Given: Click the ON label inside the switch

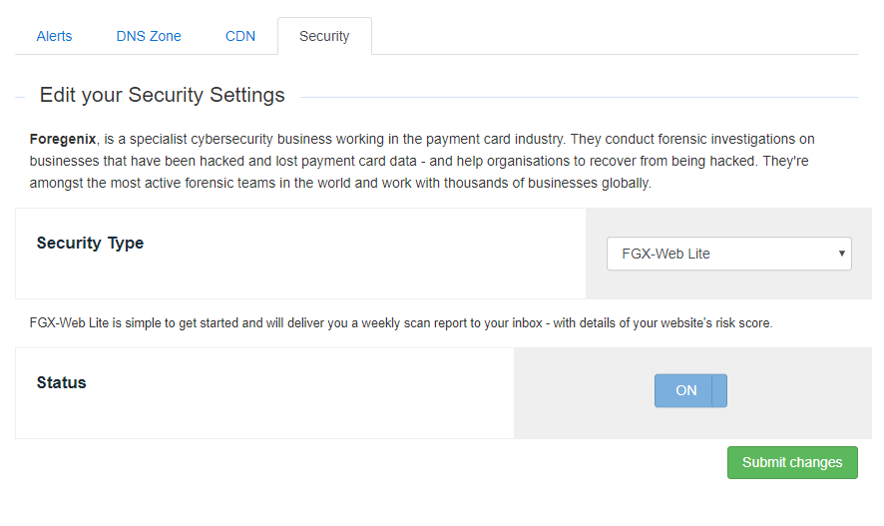Looking at the screenshot, I should pyautogui.click(x=686, y=390).
